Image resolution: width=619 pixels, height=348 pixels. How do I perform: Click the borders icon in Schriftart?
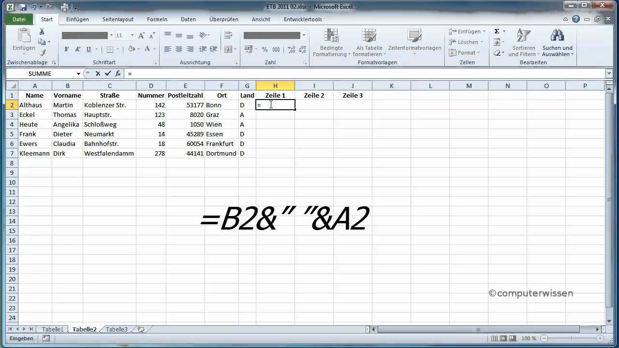(110, 49)
